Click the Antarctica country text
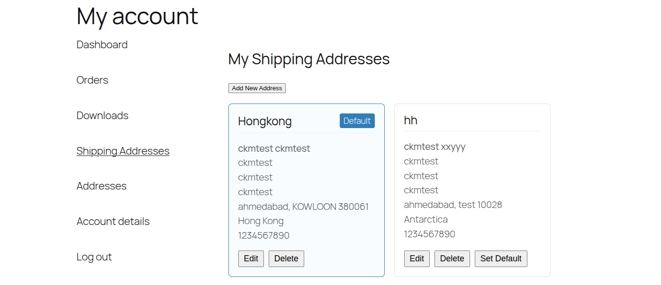 (x=426, y=219)
